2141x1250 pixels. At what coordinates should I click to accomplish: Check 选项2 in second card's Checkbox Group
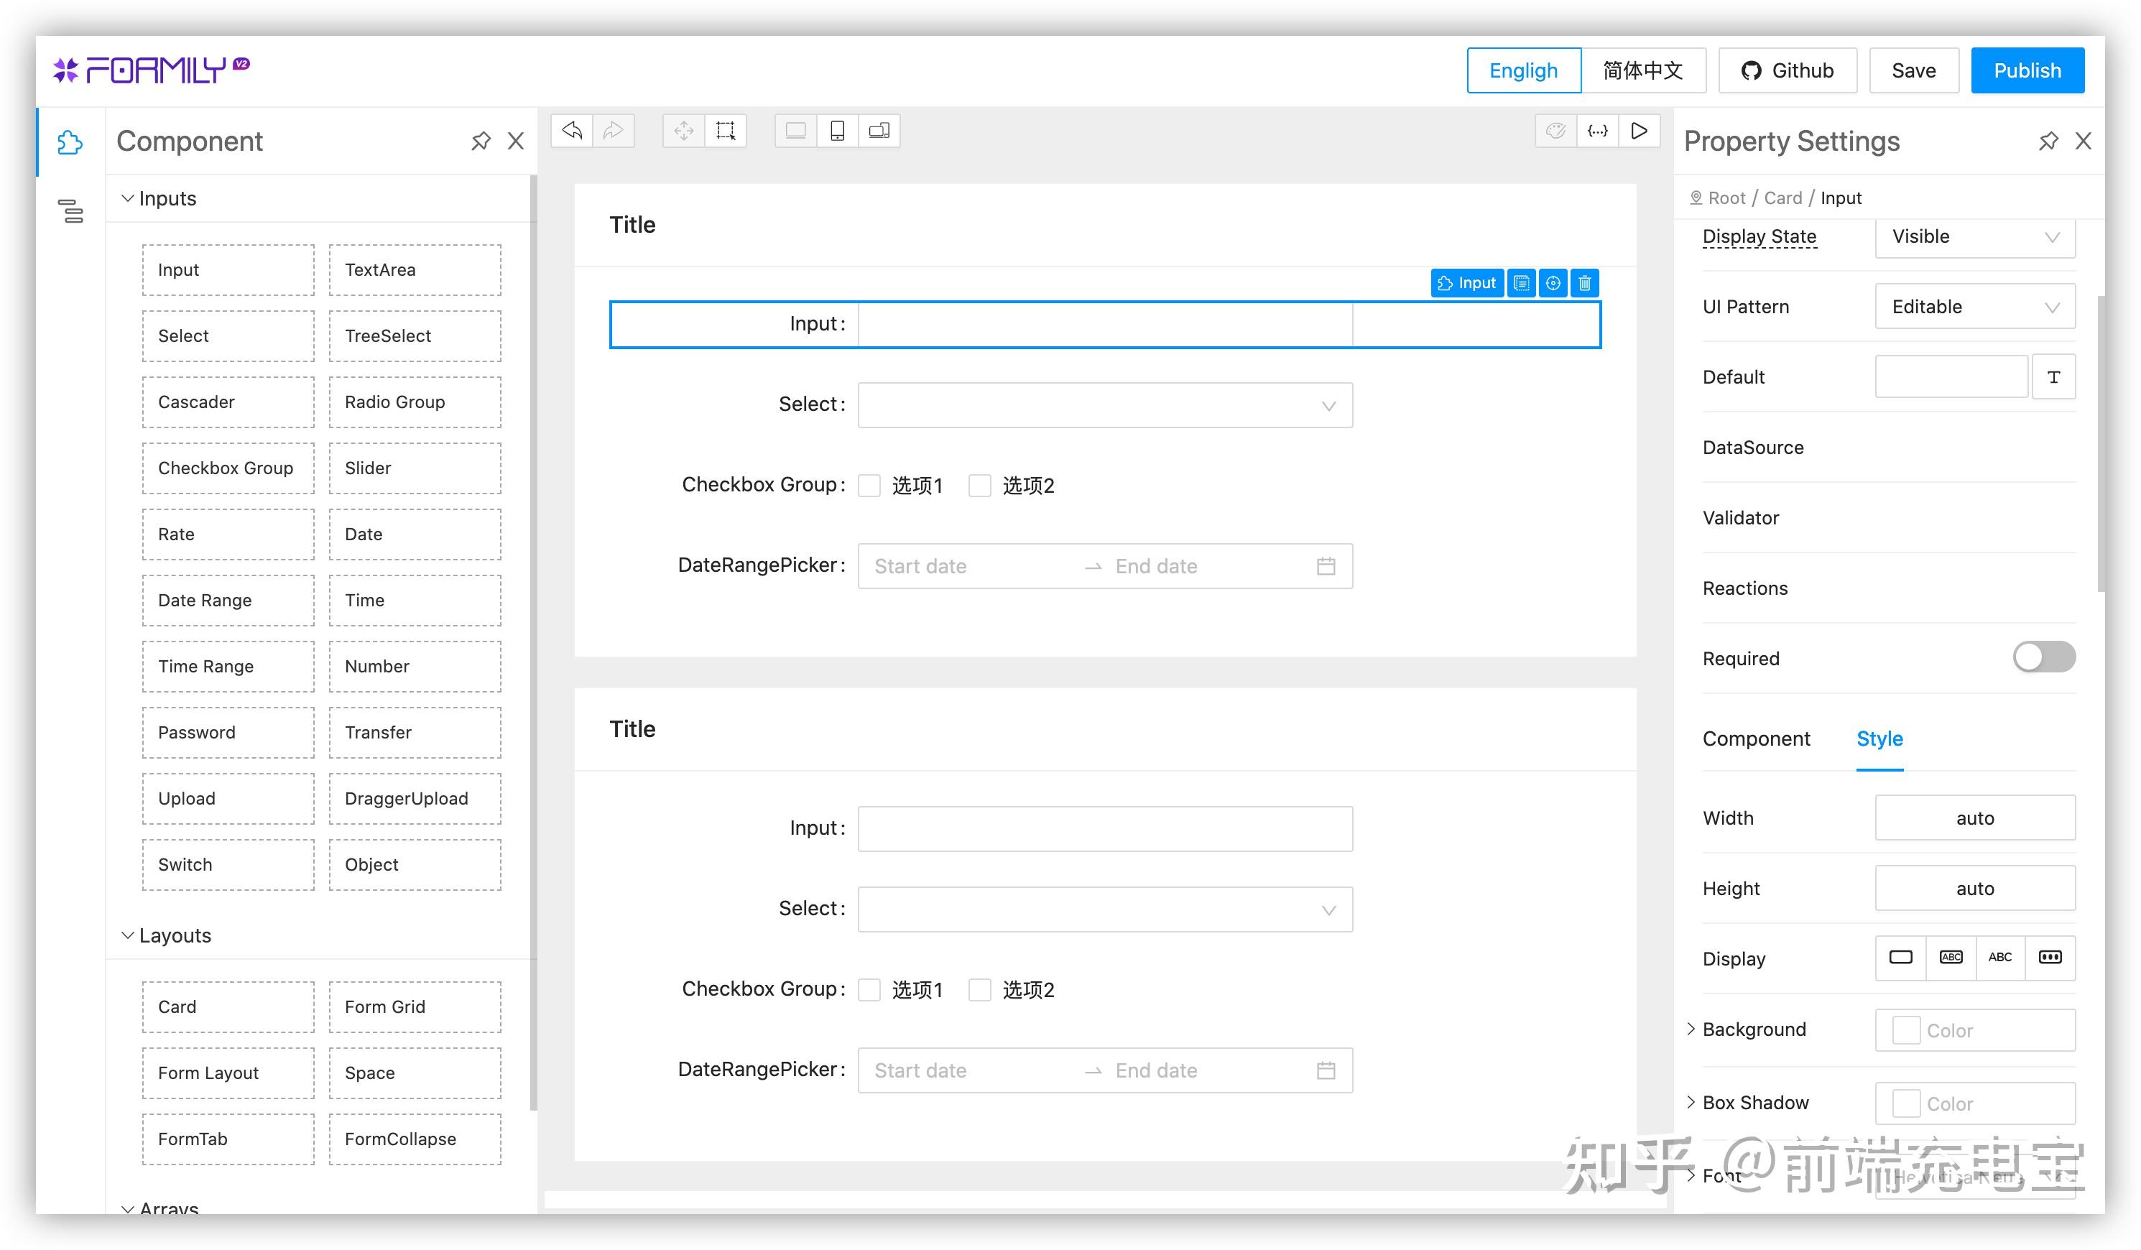point(979,989)
